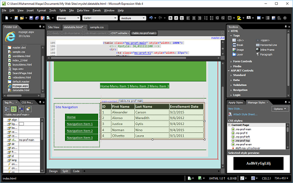293x183 pixels.
Task: Open the font size dropdown showing medium
Action: click(x=133, y=18)
